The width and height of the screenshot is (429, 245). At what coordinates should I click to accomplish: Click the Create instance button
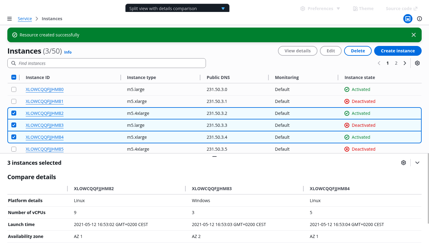pos(397,51)
